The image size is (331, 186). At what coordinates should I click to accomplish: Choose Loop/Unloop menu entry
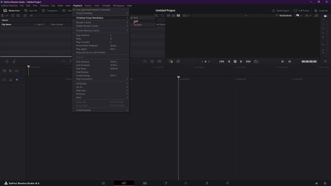tap(101, 75)
